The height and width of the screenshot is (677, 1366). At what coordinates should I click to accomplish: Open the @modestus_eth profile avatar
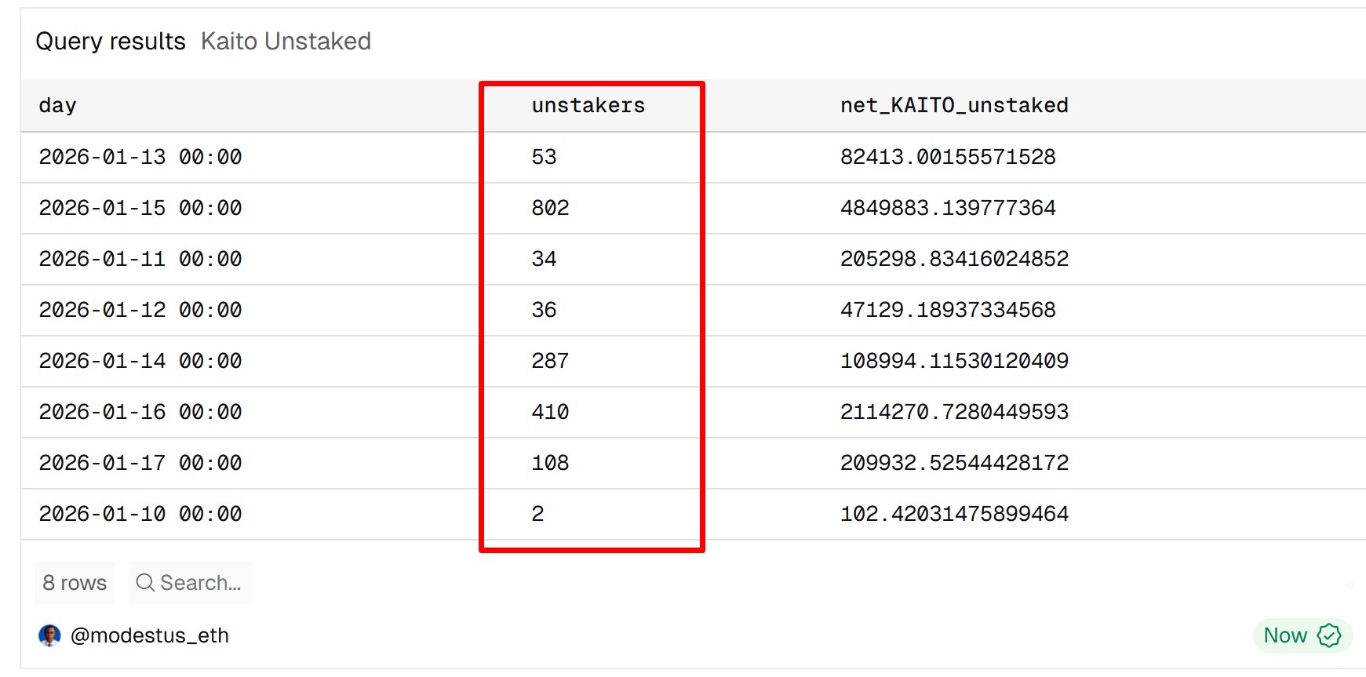click(x=49, y=635)
